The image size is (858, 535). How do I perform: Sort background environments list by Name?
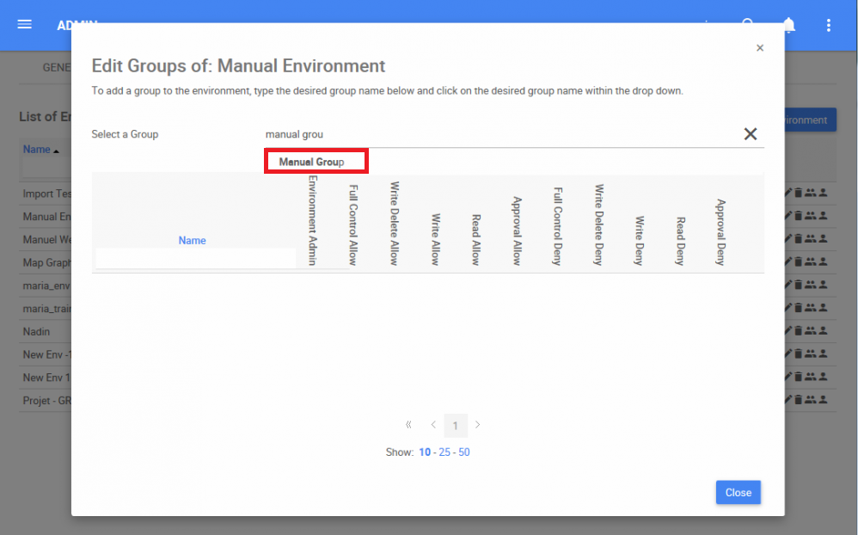(x=37, y=150)
